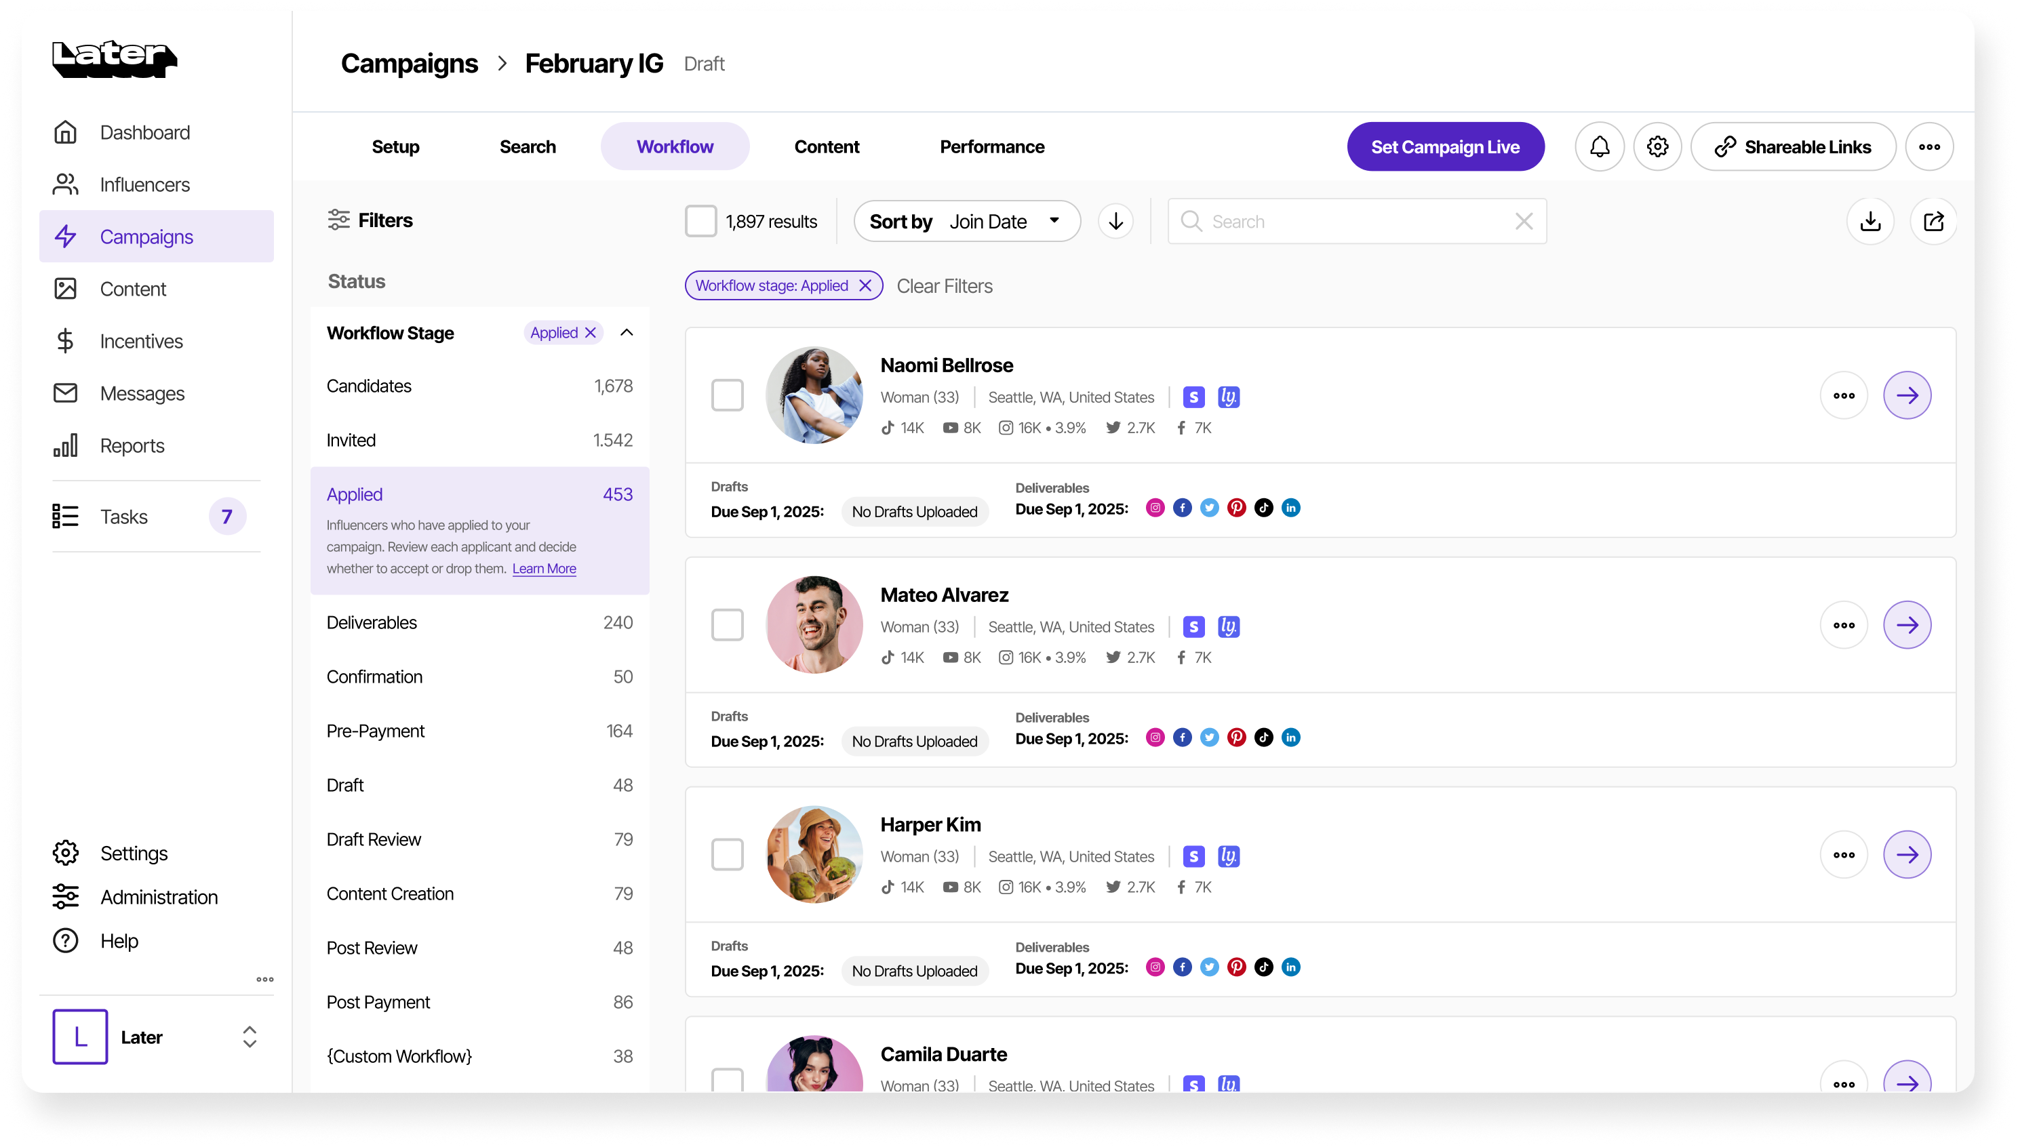This screenshot has width=2018, height=1147.
Task: Open Mateo Alvarez's three-dot menu
Action: (x=1843, y=626)
